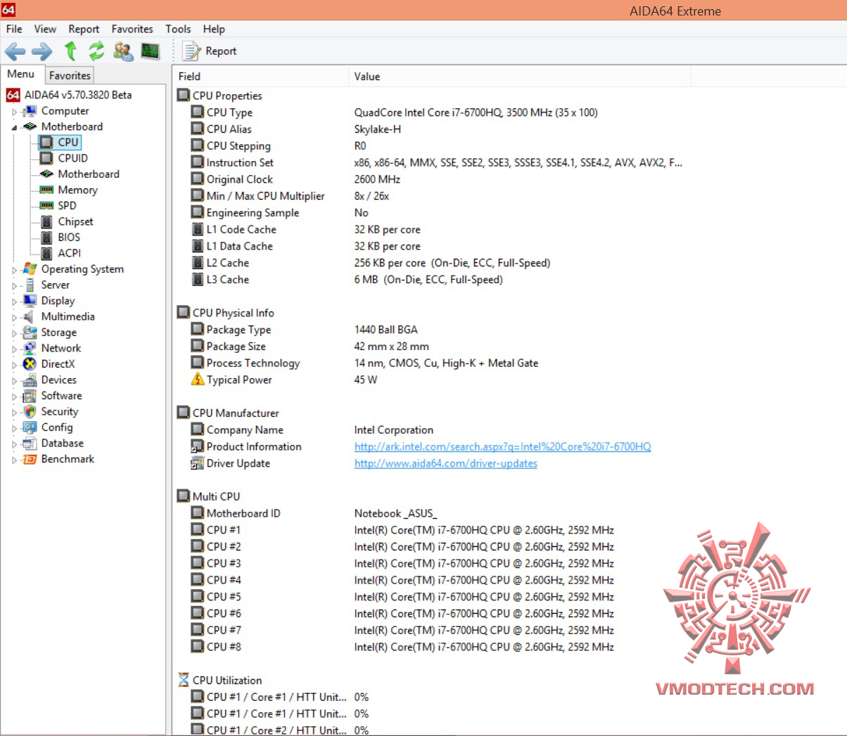The image size is (847, 736).
Task: Click the Display monitor icon
Action: click(30, 301)
